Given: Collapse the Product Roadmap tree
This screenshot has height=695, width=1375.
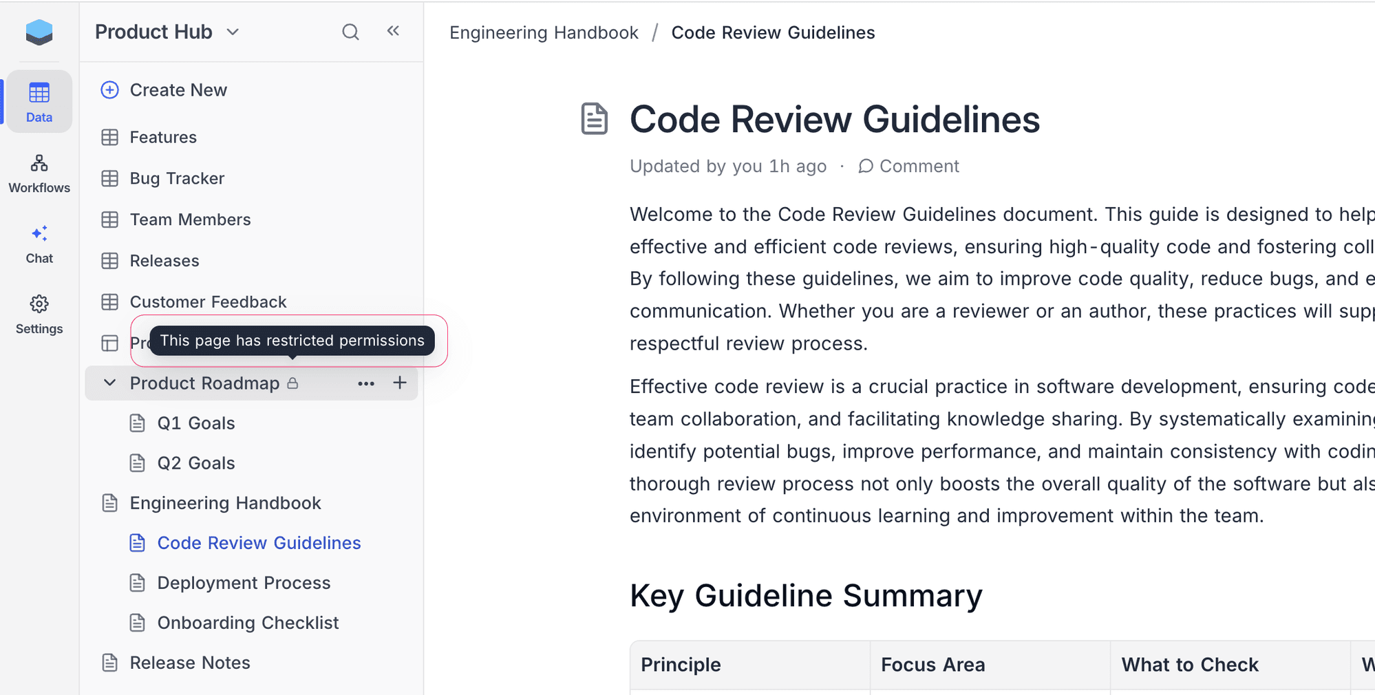Looking at the screenshot, I should pos(109,383).
